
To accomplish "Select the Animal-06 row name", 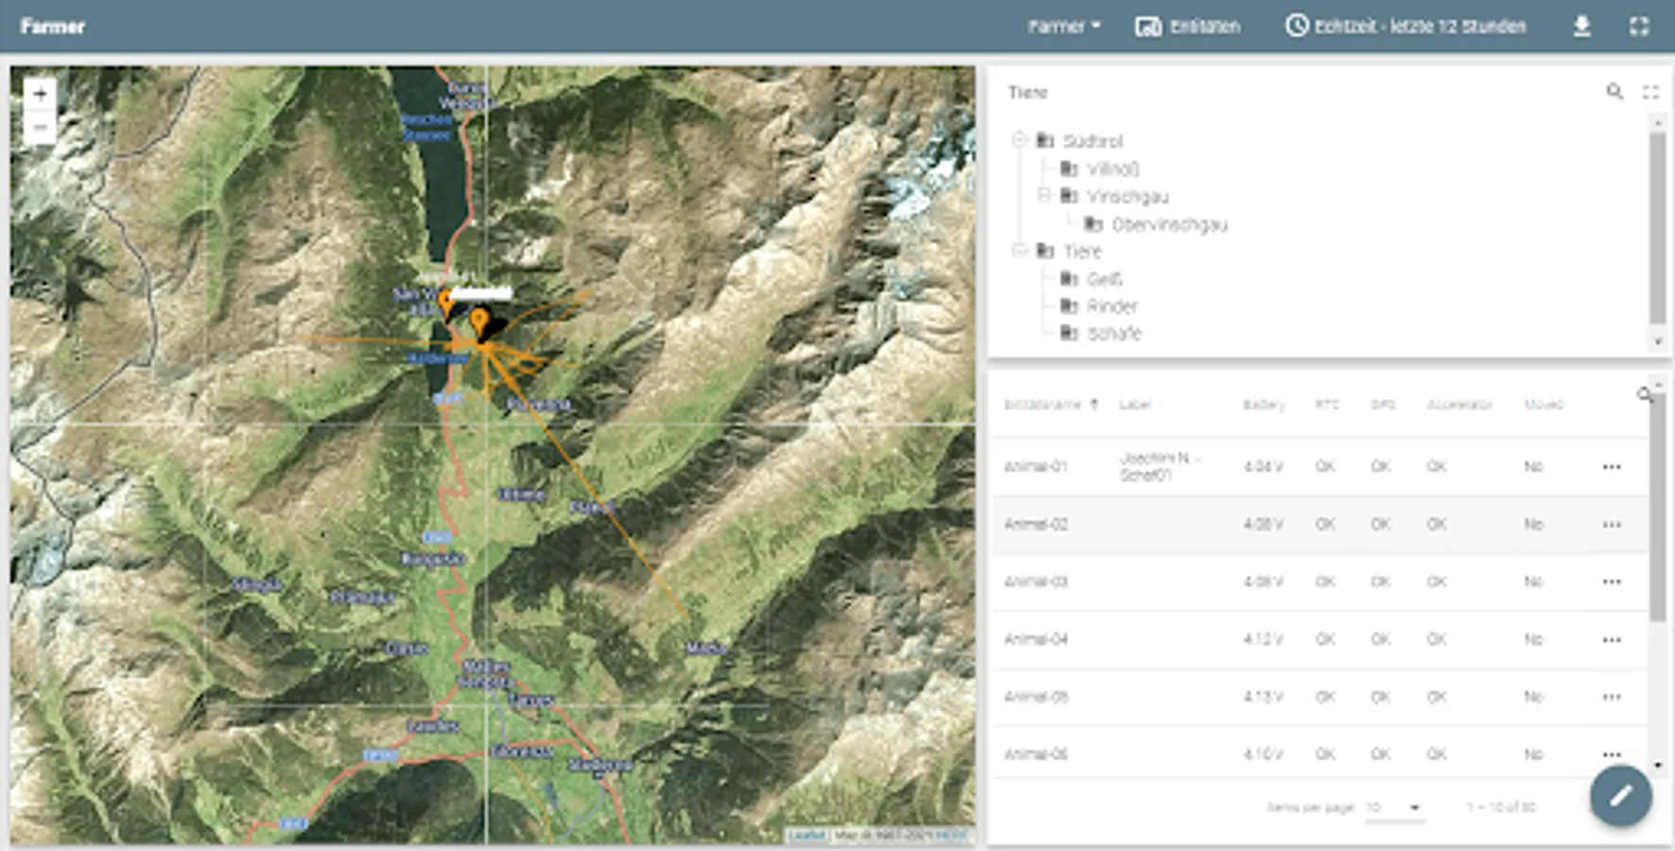I will click(1036, 755).
